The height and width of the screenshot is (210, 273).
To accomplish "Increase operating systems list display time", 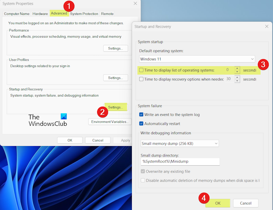I will [237, 68].
